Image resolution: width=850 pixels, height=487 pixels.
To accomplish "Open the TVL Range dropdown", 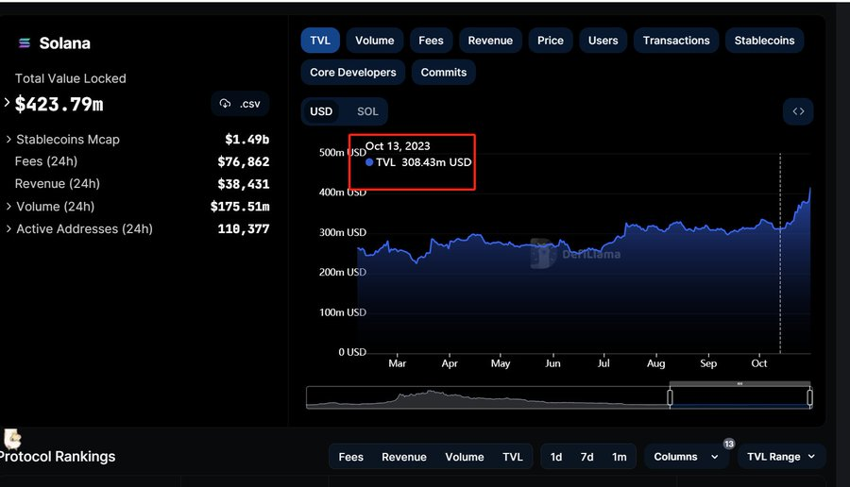I will pyautogui.click(x=781, y=457).
